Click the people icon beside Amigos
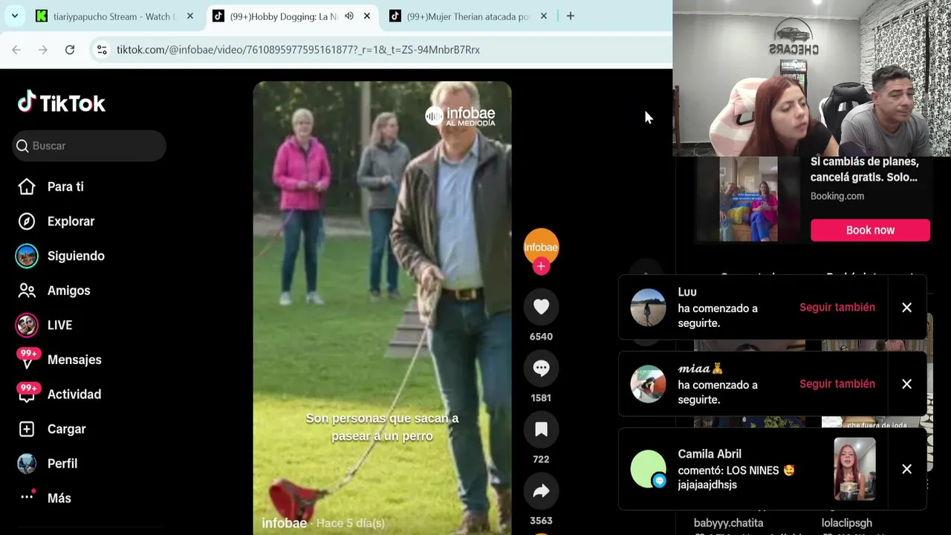This screenshot has width=951, height=535. click(27, 291)
